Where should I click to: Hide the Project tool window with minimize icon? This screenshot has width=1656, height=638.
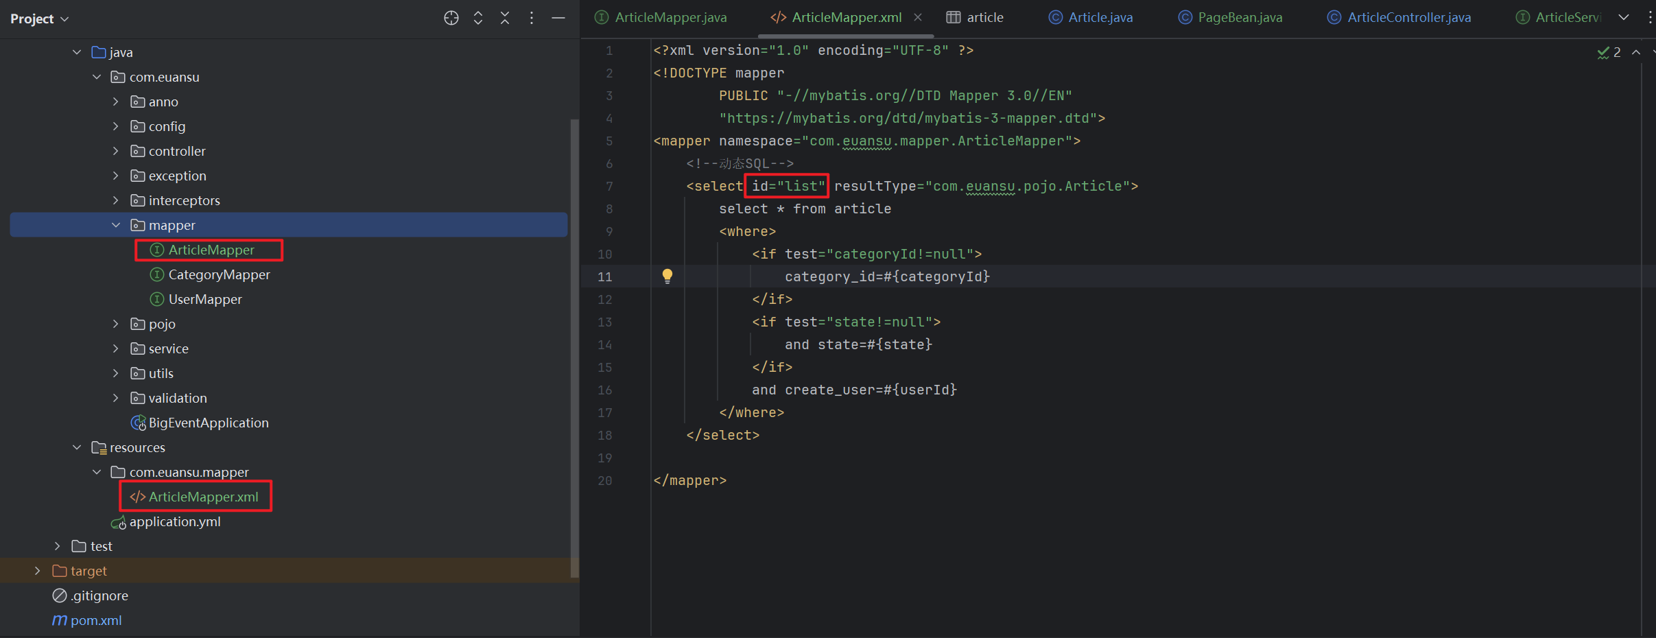point(558,19)
